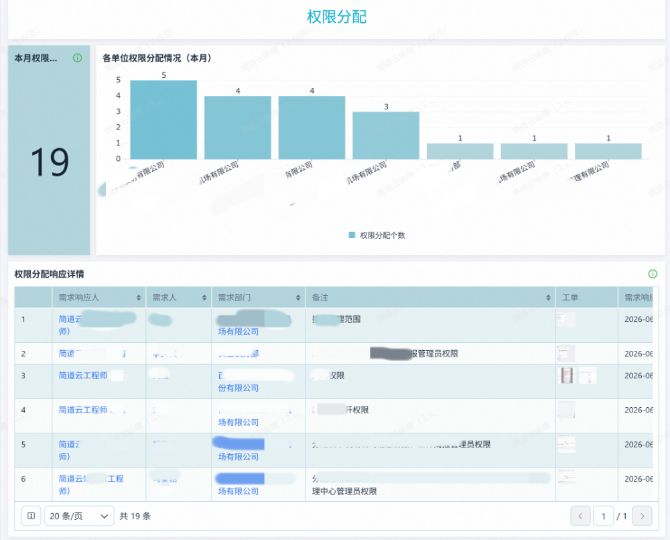Click the current page number field

(604, 516)
